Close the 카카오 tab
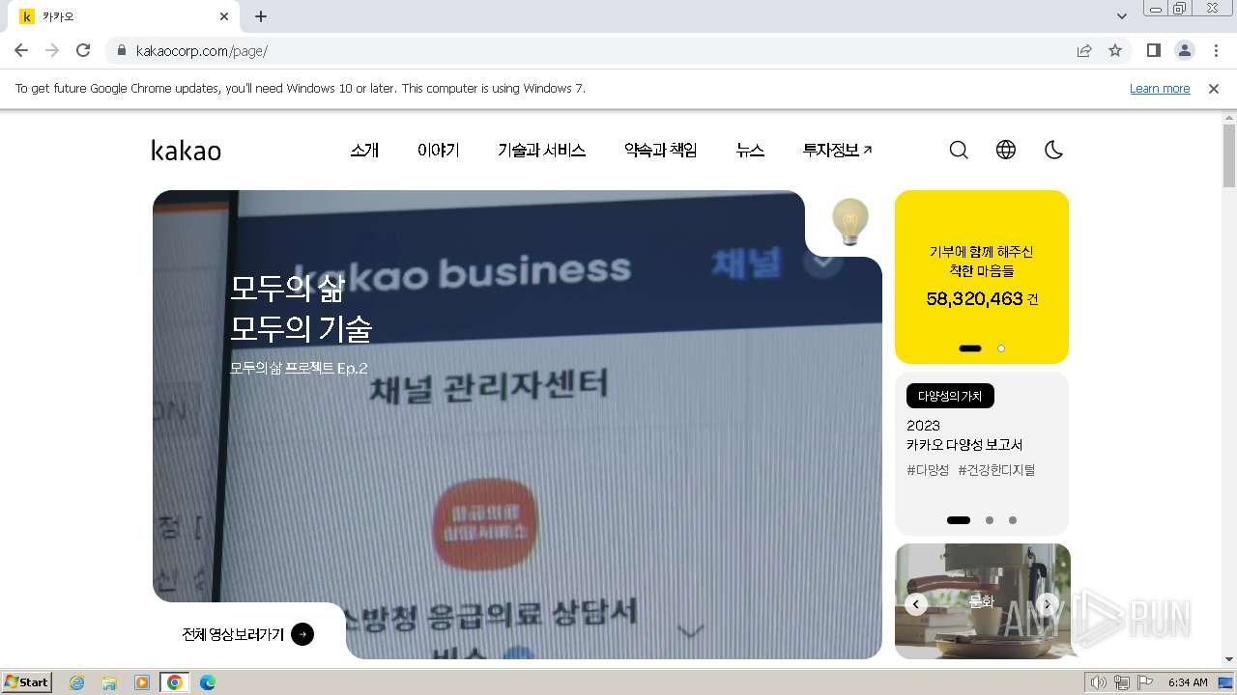Screen dimensions: 1237x695 (x=224, y=16)
